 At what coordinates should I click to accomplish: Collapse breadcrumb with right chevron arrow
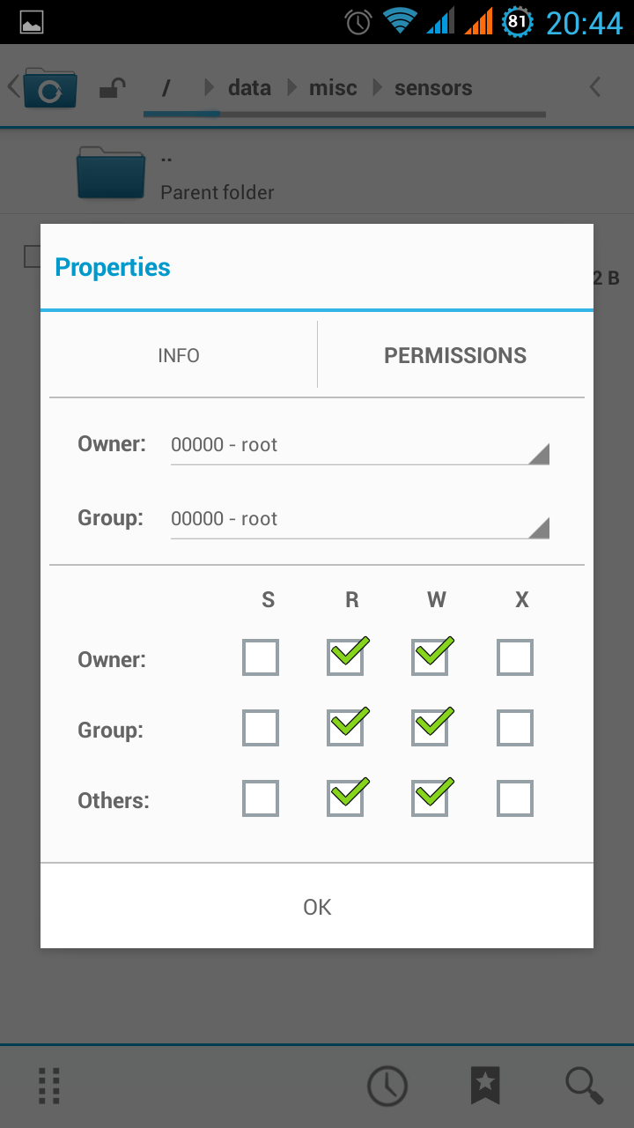click(595, 86)
